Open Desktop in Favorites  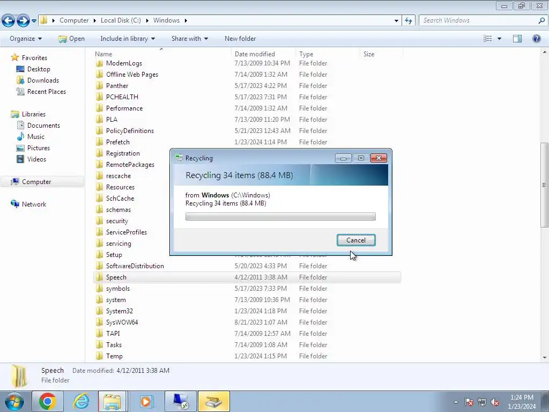pyautogui.click(x=39, y=69)
